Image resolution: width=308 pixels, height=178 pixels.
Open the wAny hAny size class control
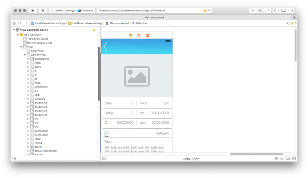[191, 159]
